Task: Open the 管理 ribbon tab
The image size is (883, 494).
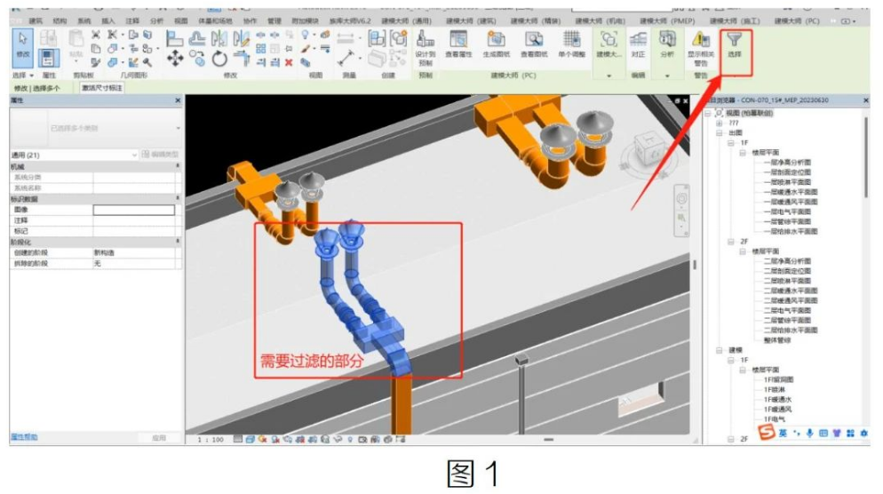Action: (274, 20)
